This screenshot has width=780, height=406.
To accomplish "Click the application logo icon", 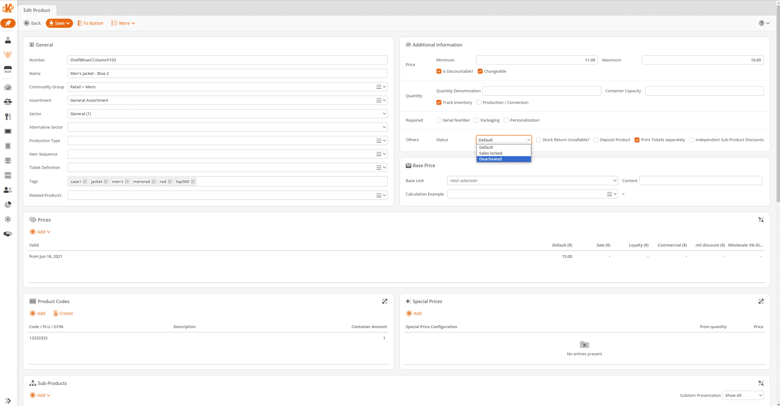I will click(8, 8).
